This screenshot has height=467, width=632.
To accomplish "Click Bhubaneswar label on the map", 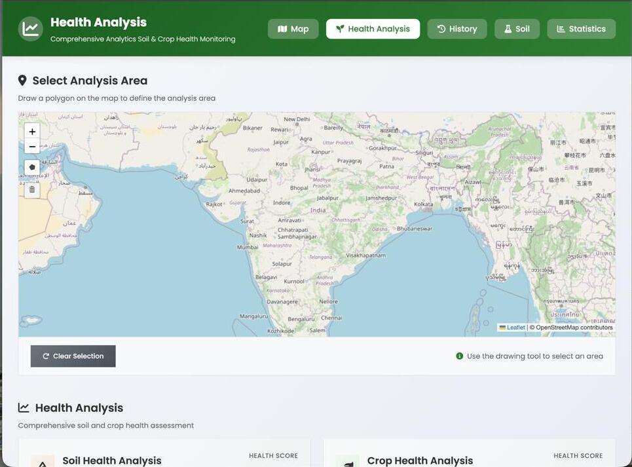I will tap(415, 229).
